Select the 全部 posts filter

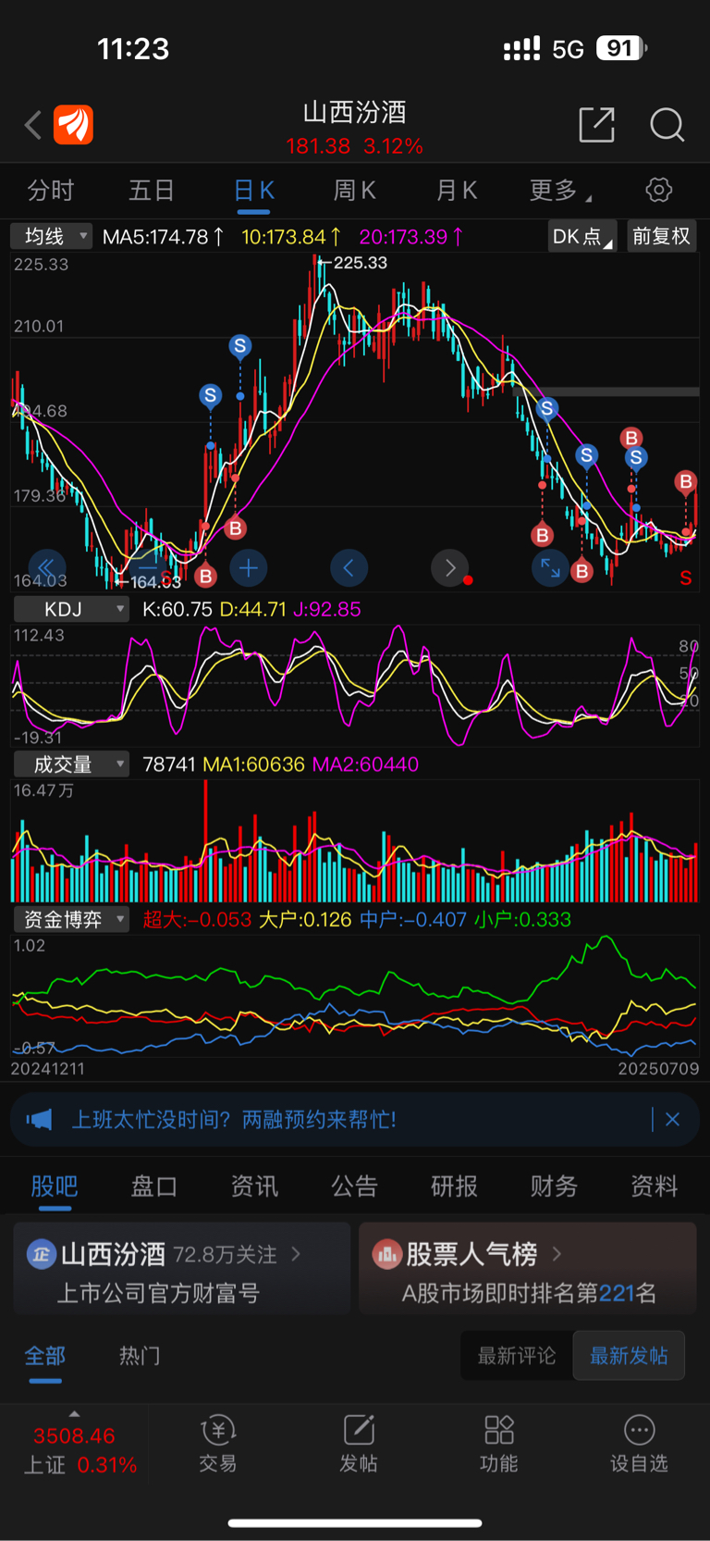tap(44, 1356)
